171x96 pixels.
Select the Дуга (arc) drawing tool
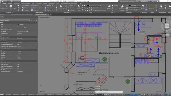(15, 7)
